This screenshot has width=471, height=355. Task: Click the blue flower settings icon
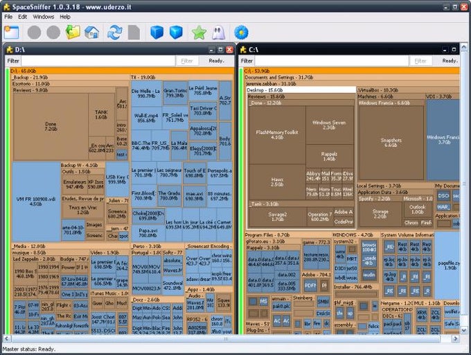tap(241, 32)
